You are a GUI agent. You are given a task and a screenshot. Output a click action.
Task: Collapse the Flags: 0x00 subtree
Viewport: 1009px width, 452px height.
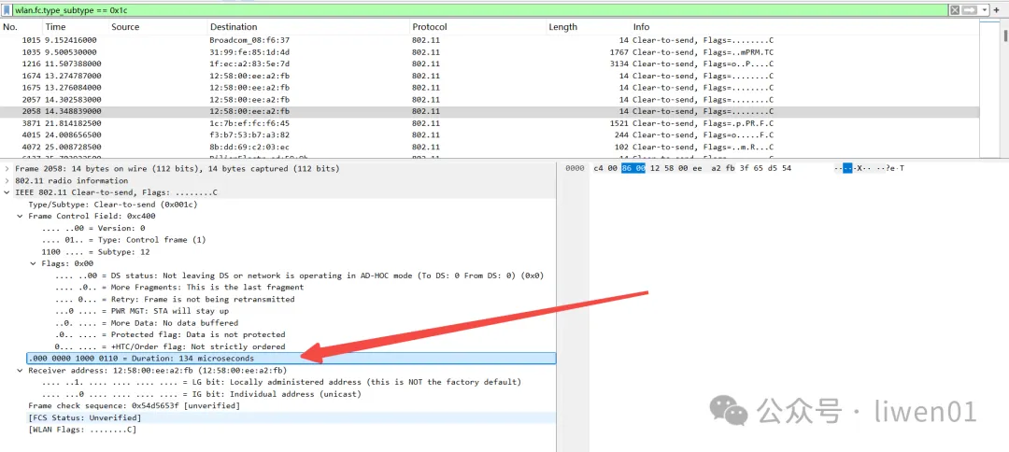[33, 263]
